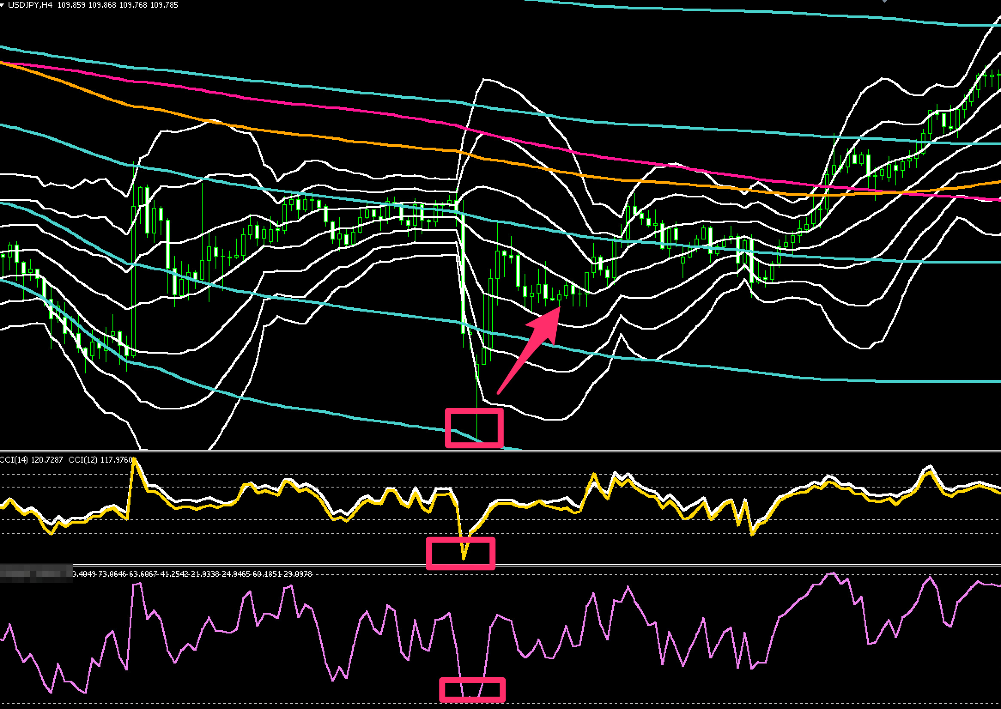Click the low price value 109.768
Image resolution: width=1001 pixels, height=709 pixels.
tap(133, 5)
